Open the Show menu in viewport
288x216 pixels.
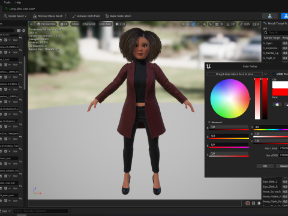pyautogui.click(x=75, y=24)
